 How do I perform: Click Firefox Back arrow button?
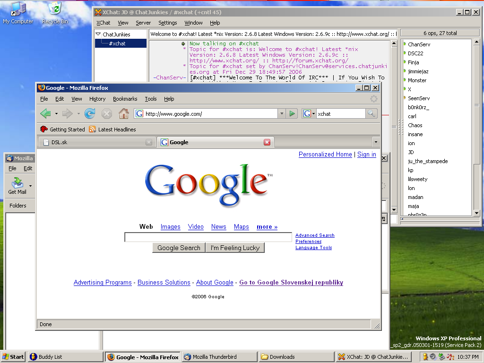coord(46,113)
